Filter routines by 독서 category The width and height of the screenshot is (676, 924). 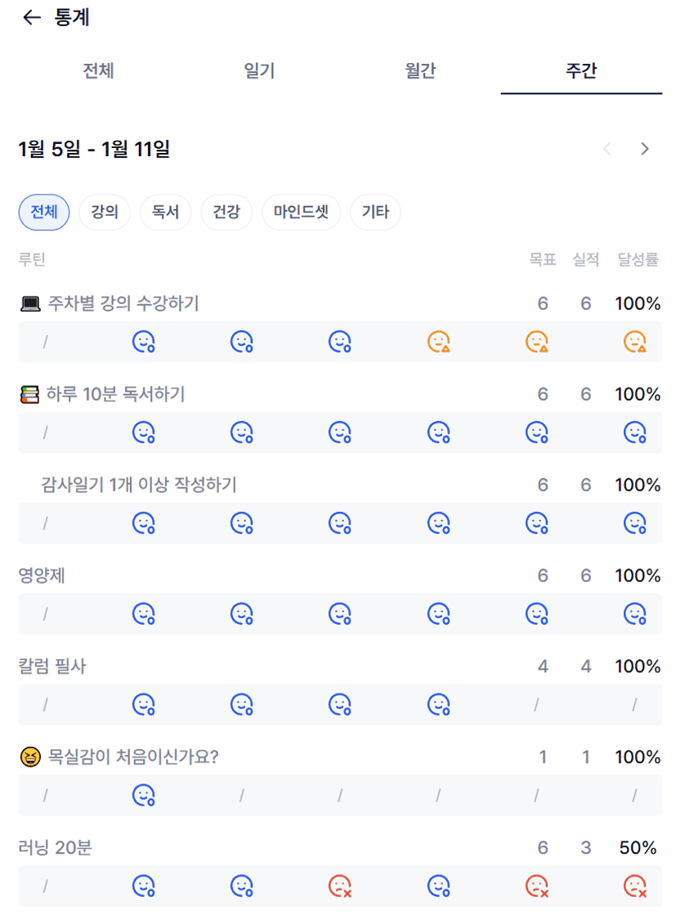pos(165,213)
